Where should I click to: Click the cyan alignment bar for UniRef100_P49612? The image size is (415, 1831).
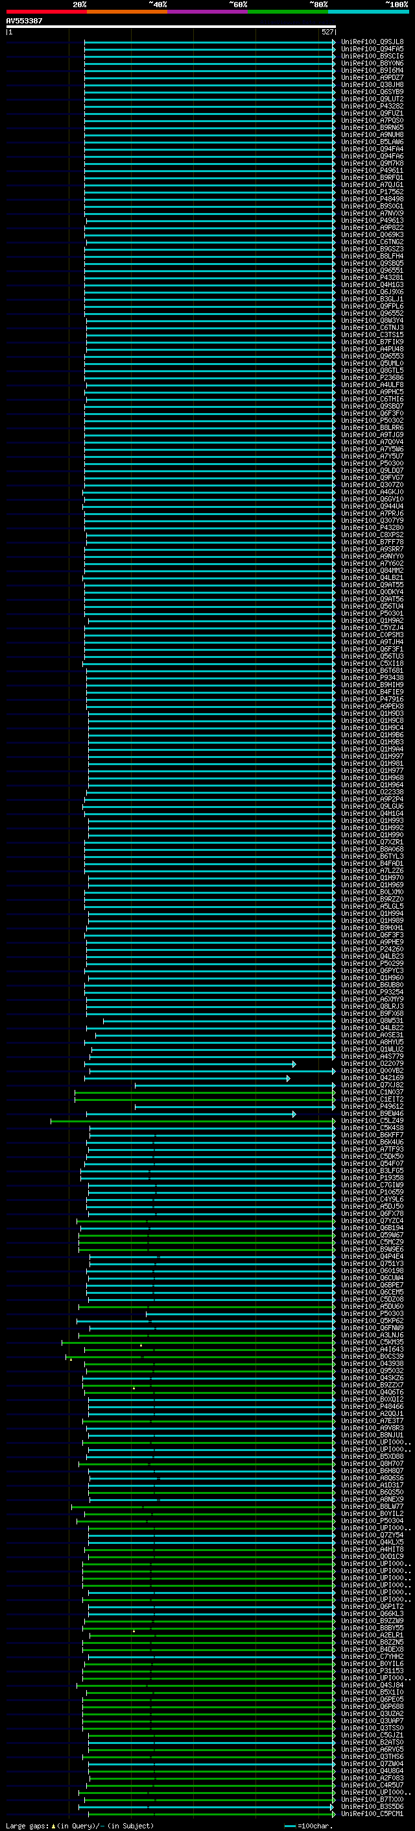pos(235,1107)
